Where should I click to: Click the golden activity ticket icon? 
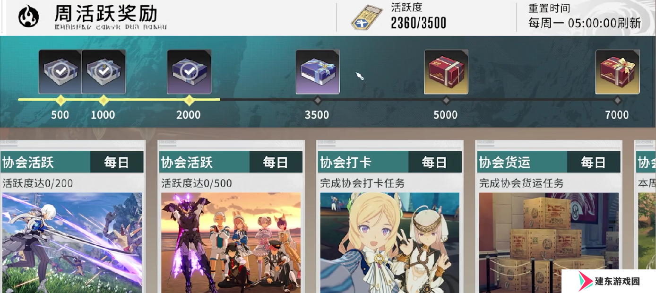(366, 18)
